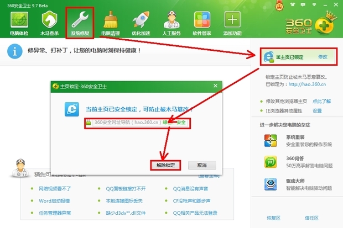Click 信任区 link at bottom
This screenshot has height=228, width=343.
[x=311, y=218]
